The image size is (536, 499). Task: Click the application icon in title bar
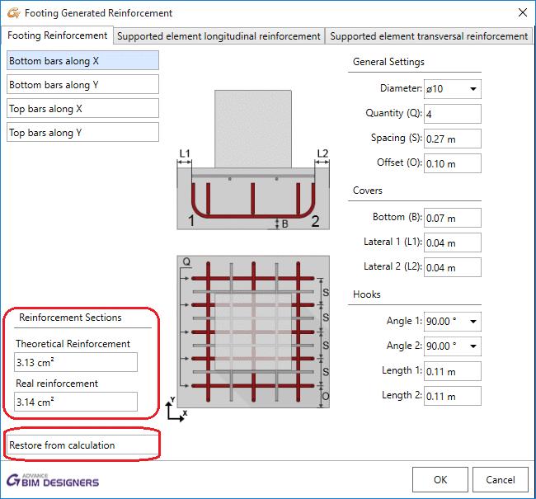[x=14, y=13]
